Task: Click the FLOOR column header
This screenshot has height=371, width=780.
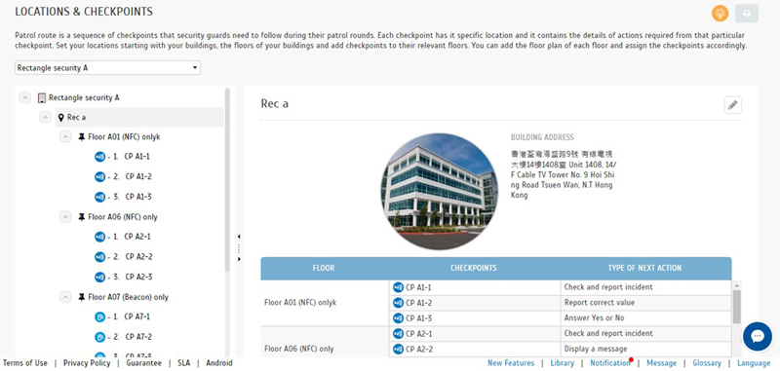Action: [x=324, y=268]
